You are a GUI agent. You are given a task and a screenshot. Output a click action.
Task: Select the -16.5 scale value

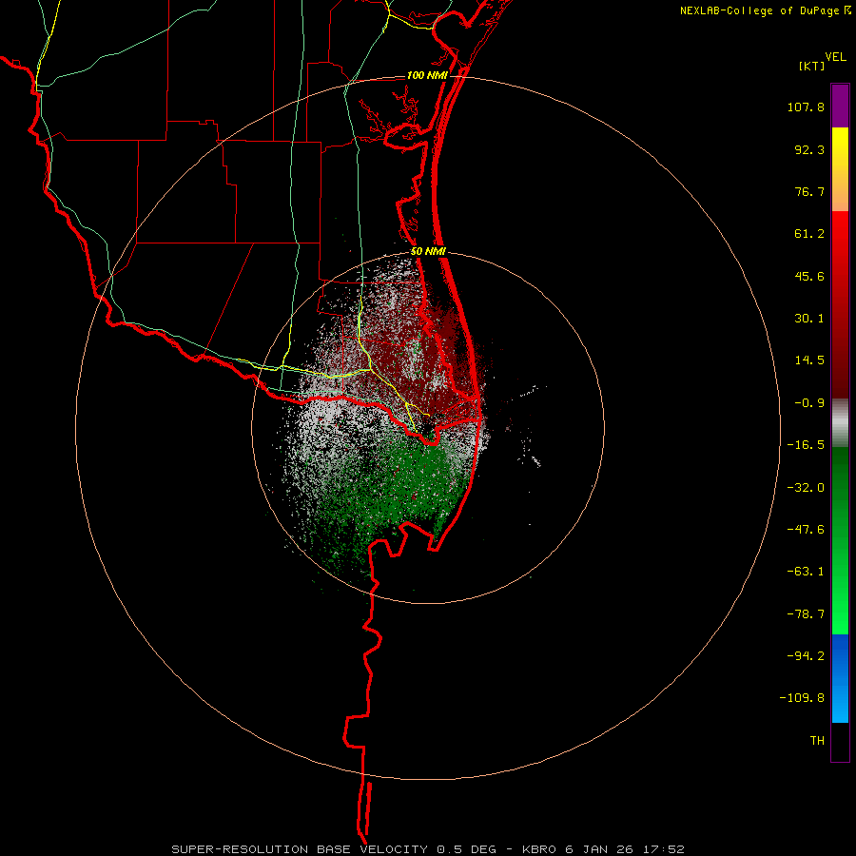pos(806,445)
